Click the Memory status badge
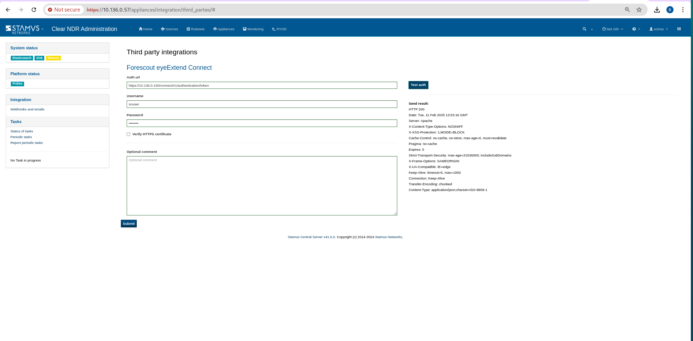This screenshot has width=693, height=341. (53, 58)
